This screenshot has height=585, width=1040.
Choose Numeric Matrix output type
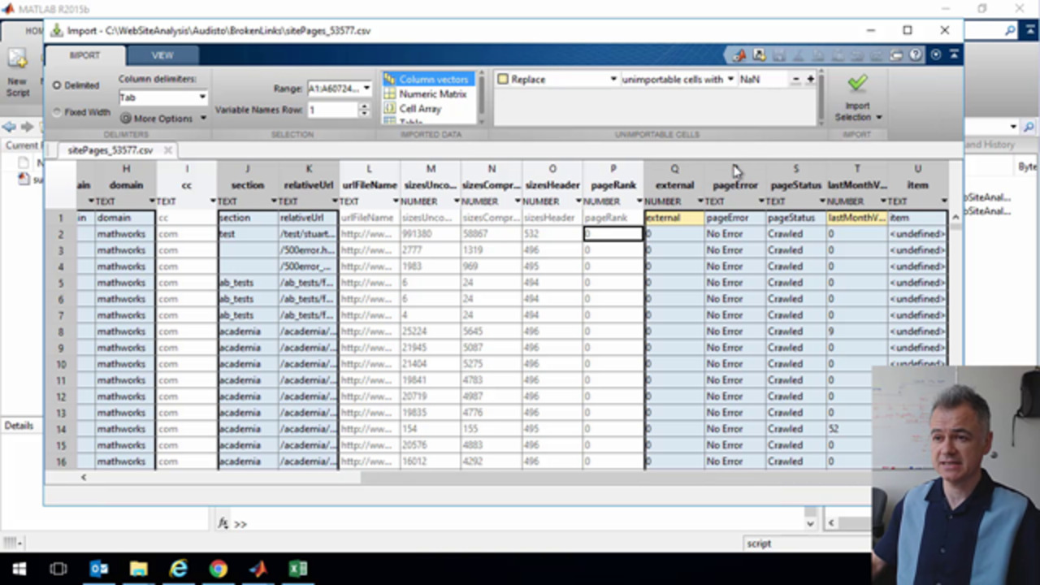coord(432,94)
